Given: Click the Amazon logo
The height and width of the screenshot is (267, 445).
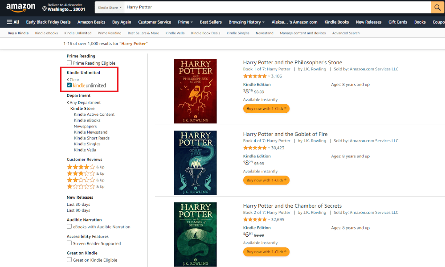Looking at the screenshot, I should point(21,8).
